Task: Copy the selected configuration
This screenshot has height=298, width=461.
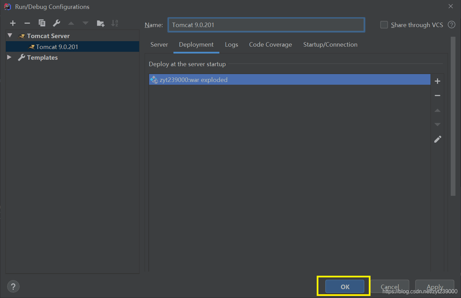Action: pyautogui.click(x=42, y=23)
